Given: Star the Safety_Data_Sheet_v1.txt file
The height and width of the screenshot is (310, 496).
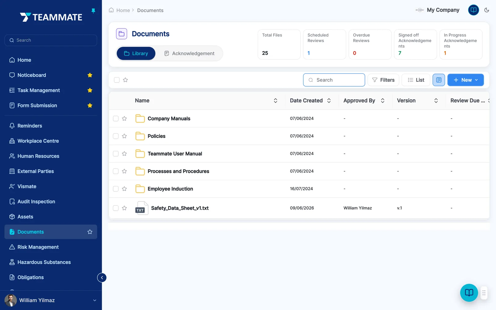Looking at the screenshot, I should [124, 208].
